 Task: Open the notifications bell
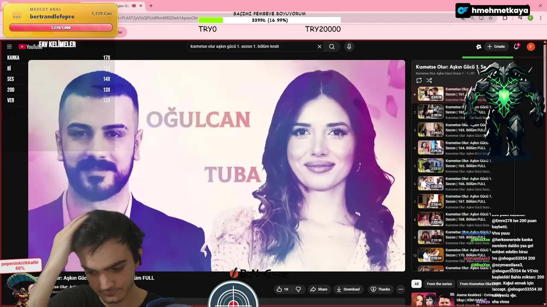coord(516,46)
